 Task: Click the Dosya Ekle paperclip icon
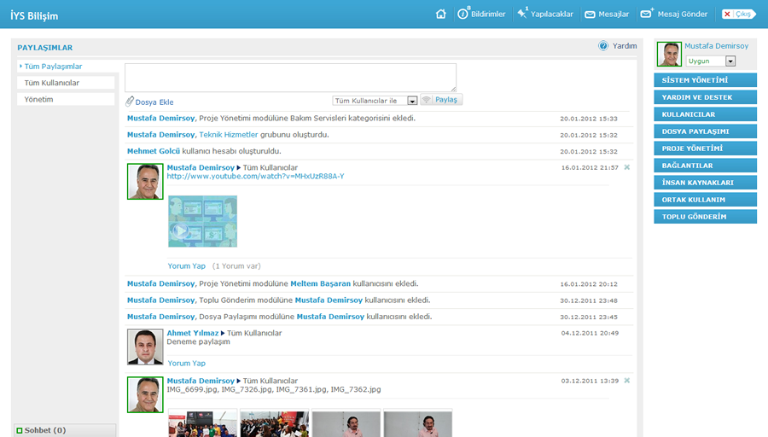click(x=130, y=102)
